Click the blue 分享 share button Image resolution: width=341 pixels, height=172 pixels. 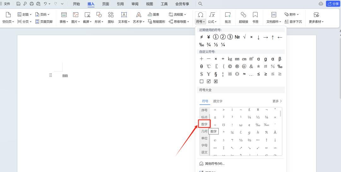tap(333, 4)
